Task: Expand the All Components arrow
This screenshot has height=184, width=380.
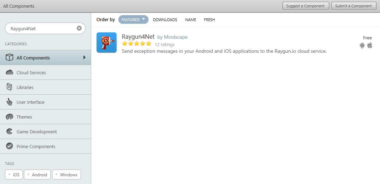Action: (84, 57)
